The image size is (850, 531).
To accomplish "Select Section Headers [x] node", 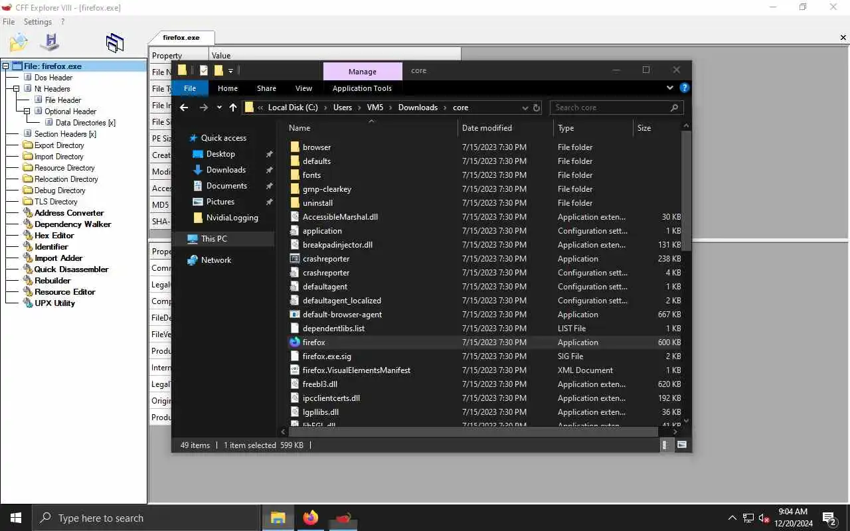I will tap(65, 134).
